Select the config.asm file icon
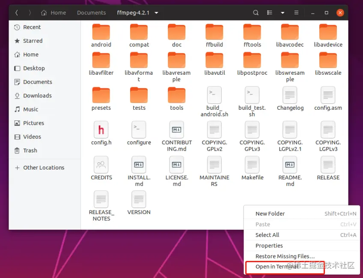 point(328,95)
